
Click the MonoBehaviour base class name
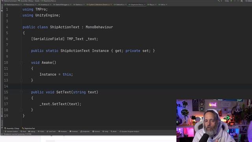click(99, 27)
